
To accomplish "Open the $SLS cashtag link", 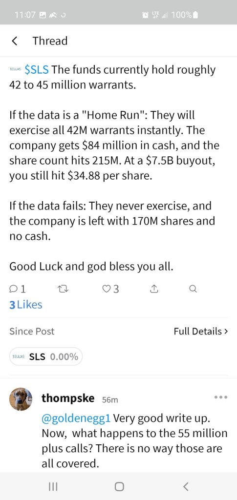I will pyautogui.click(x=37, y=69).
